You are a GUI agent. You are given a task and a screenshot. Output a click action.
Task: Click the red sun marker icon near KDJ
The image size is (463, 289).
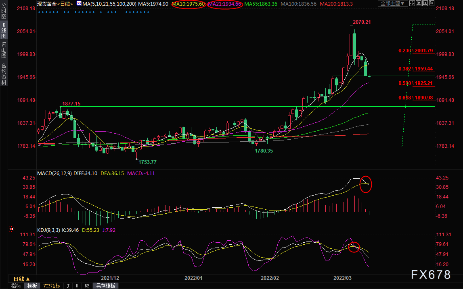pos(12,229)
